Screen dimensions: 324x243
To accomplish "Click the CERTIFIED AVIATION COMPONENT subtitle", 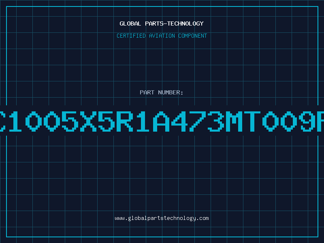I will [162, 36].
